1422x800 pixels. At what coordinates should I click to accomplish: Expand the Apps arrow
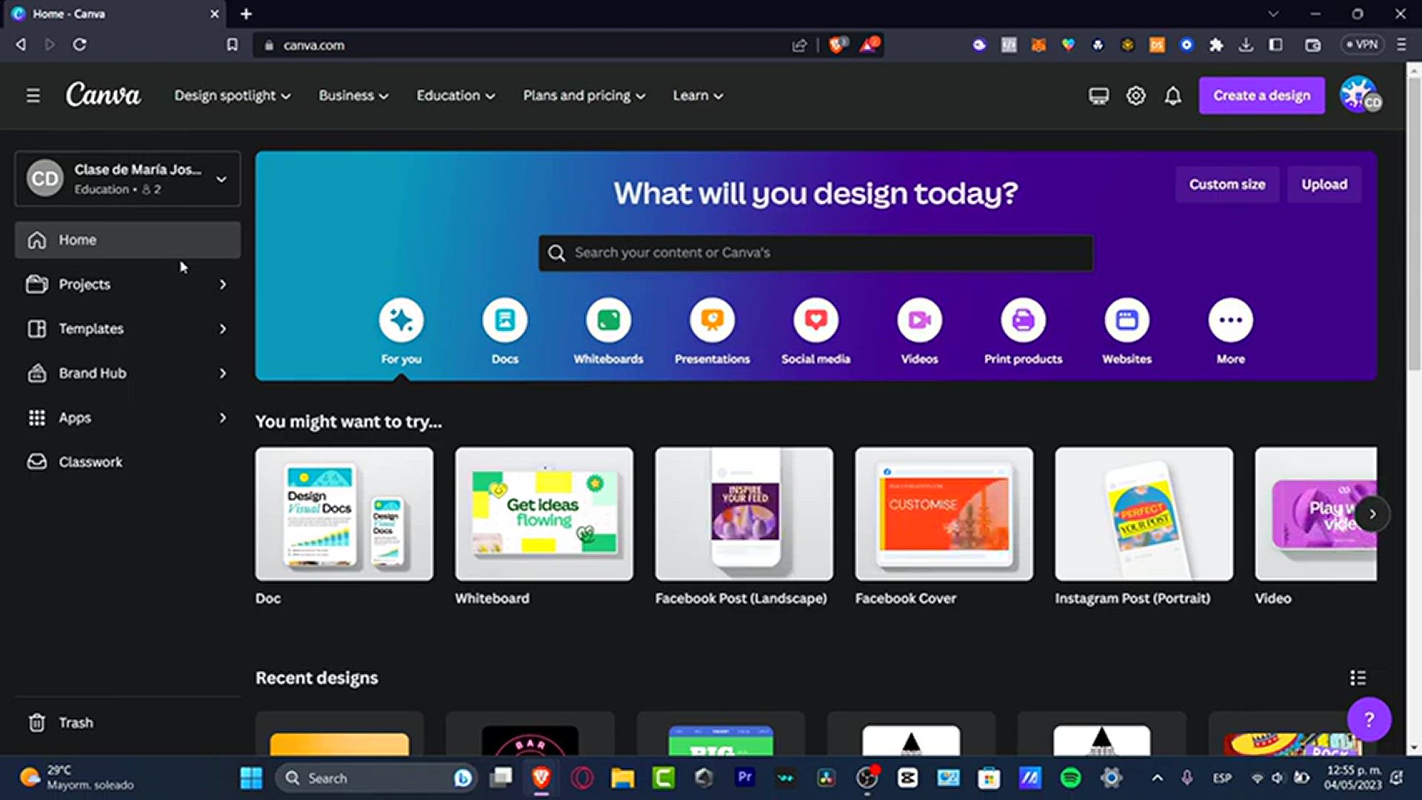(222, 418)
